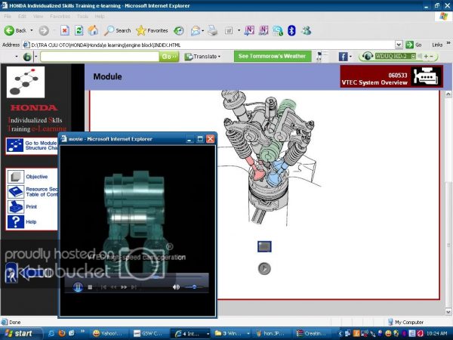Open the Tools menu
Screen dimensions: 453x340
point(82,16)
